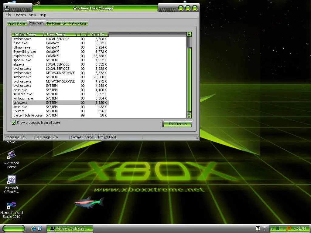Select the winlogon.exe process

click(x=60, y=98)
